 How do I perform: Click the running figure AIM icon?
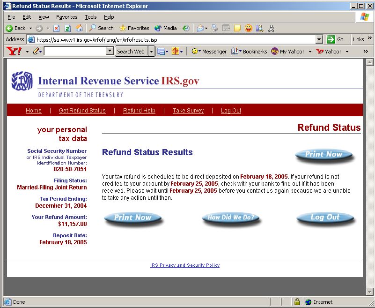[271, 29]
